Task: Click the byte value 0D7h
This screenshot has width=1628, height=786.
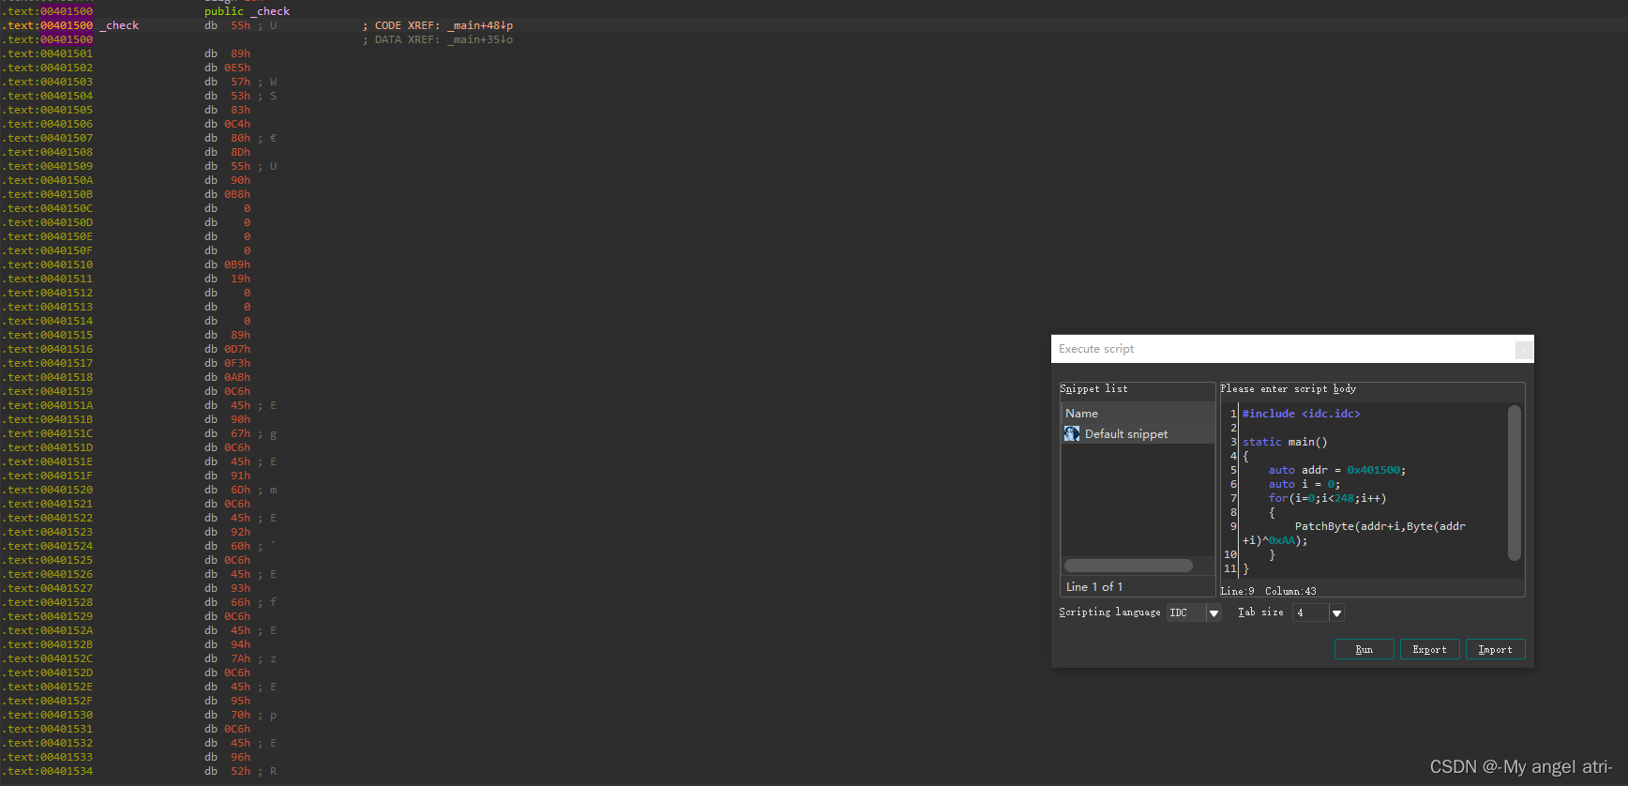Action: 237,349
